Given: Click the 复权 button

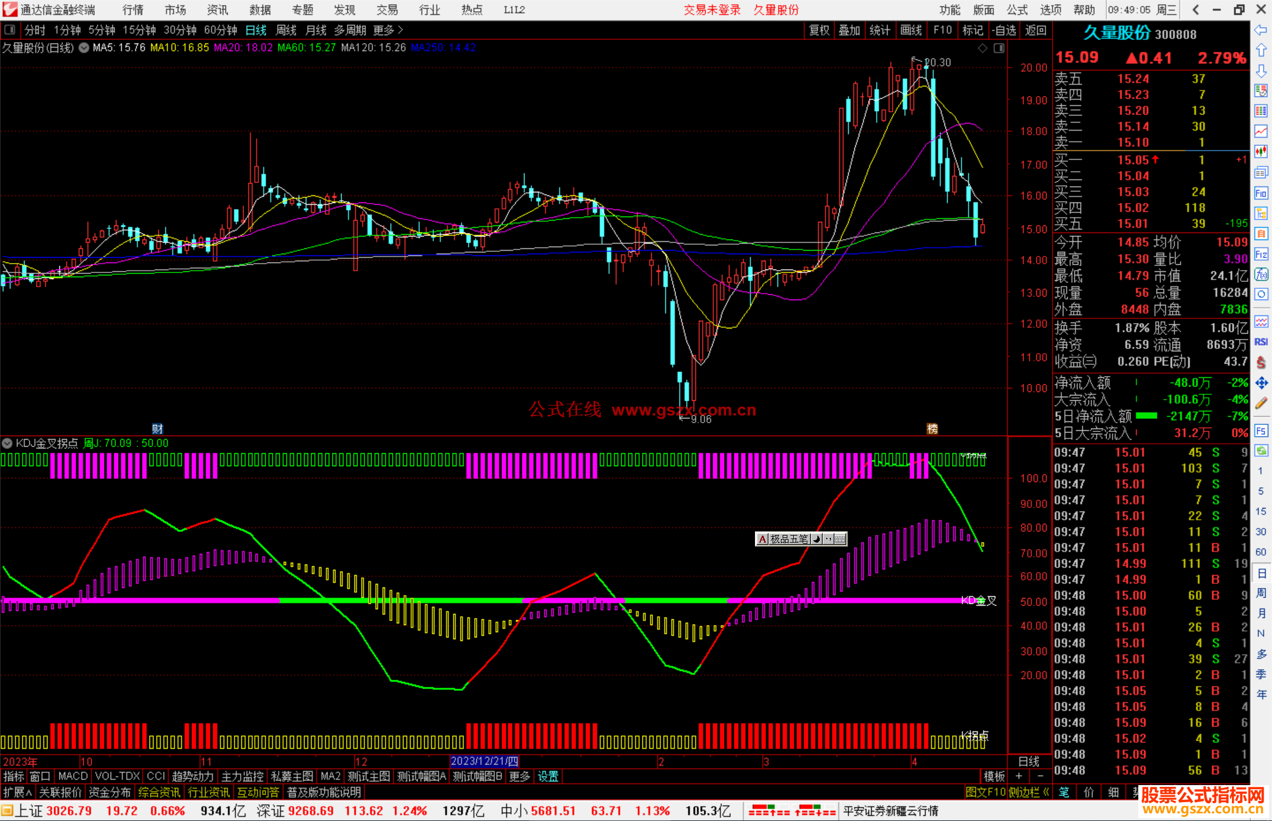Looking at the screenshot, I should 819,30.
